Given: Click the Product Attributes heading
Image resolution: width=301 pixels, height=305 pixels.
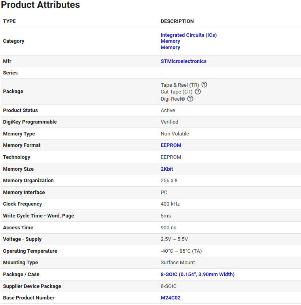Looking at the screenshot, I should (40, 5).
